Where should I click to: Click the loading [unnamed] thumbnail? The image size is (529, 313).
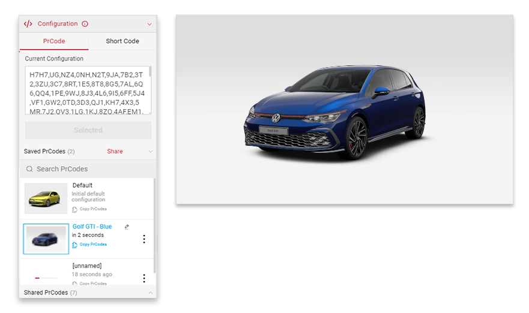click(46, 277)
